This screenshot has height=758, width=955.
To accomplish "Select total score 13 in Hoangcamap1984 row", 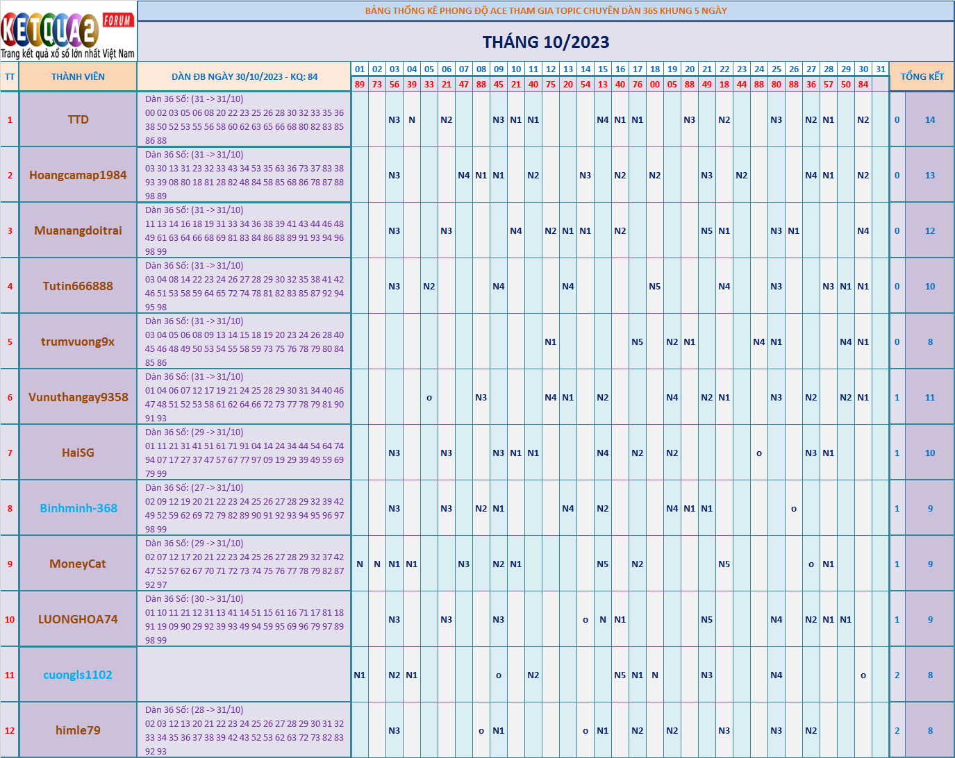I will click(930, 175).
